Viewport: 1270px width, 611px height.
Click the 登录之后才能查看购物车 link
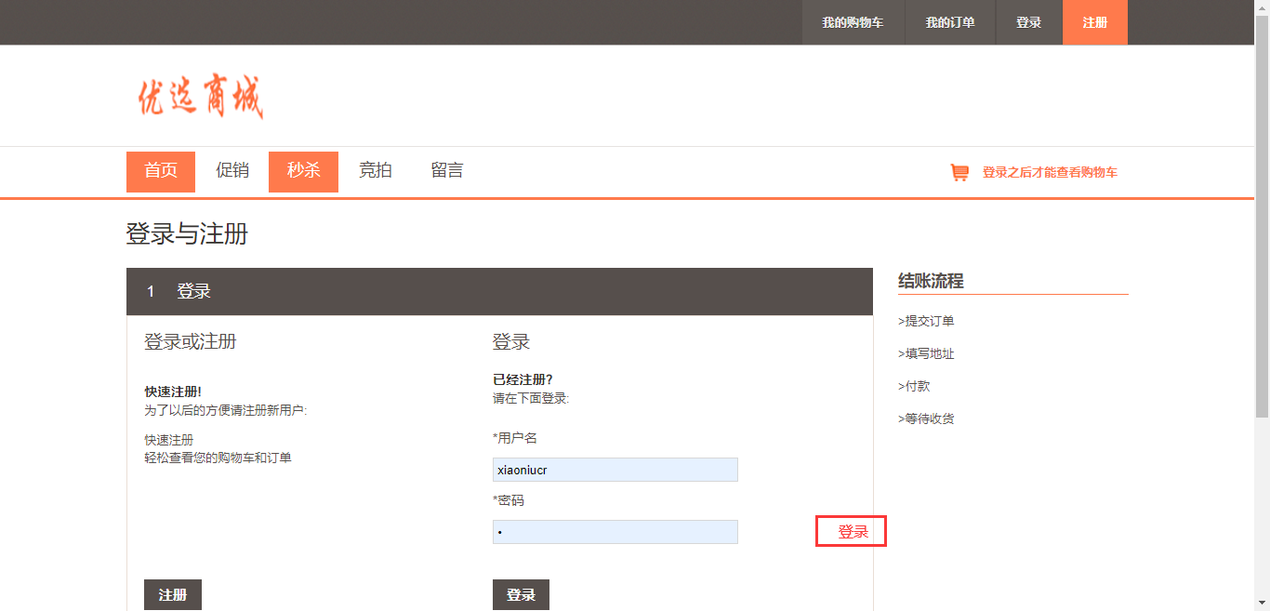[1050, 172]
